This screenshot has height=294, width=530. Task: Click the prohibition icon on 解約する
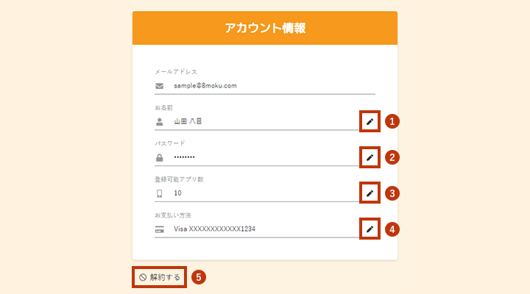(x=143, y=278)
